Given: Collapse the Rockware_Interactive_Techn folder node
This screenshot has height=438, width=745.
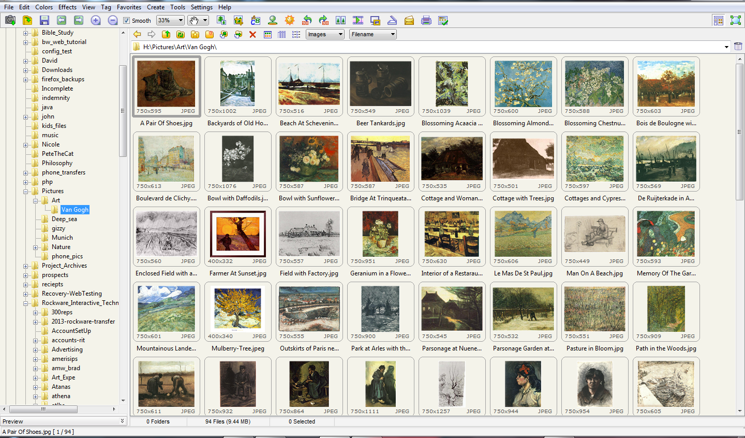Looking at the screenshot, I should click(x=26, y=303).
